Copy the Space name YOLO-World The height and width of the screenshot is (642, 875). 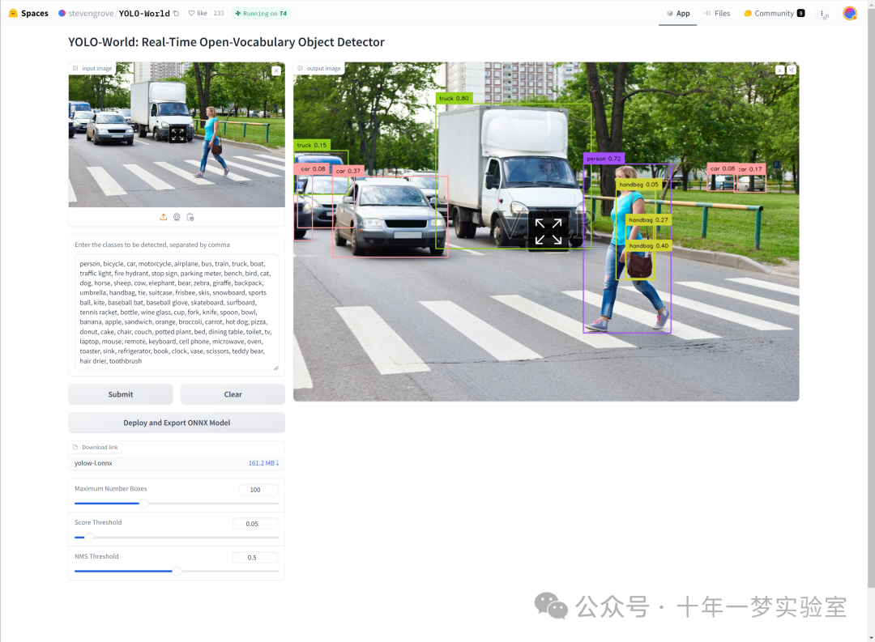click(x=177, y=14)
